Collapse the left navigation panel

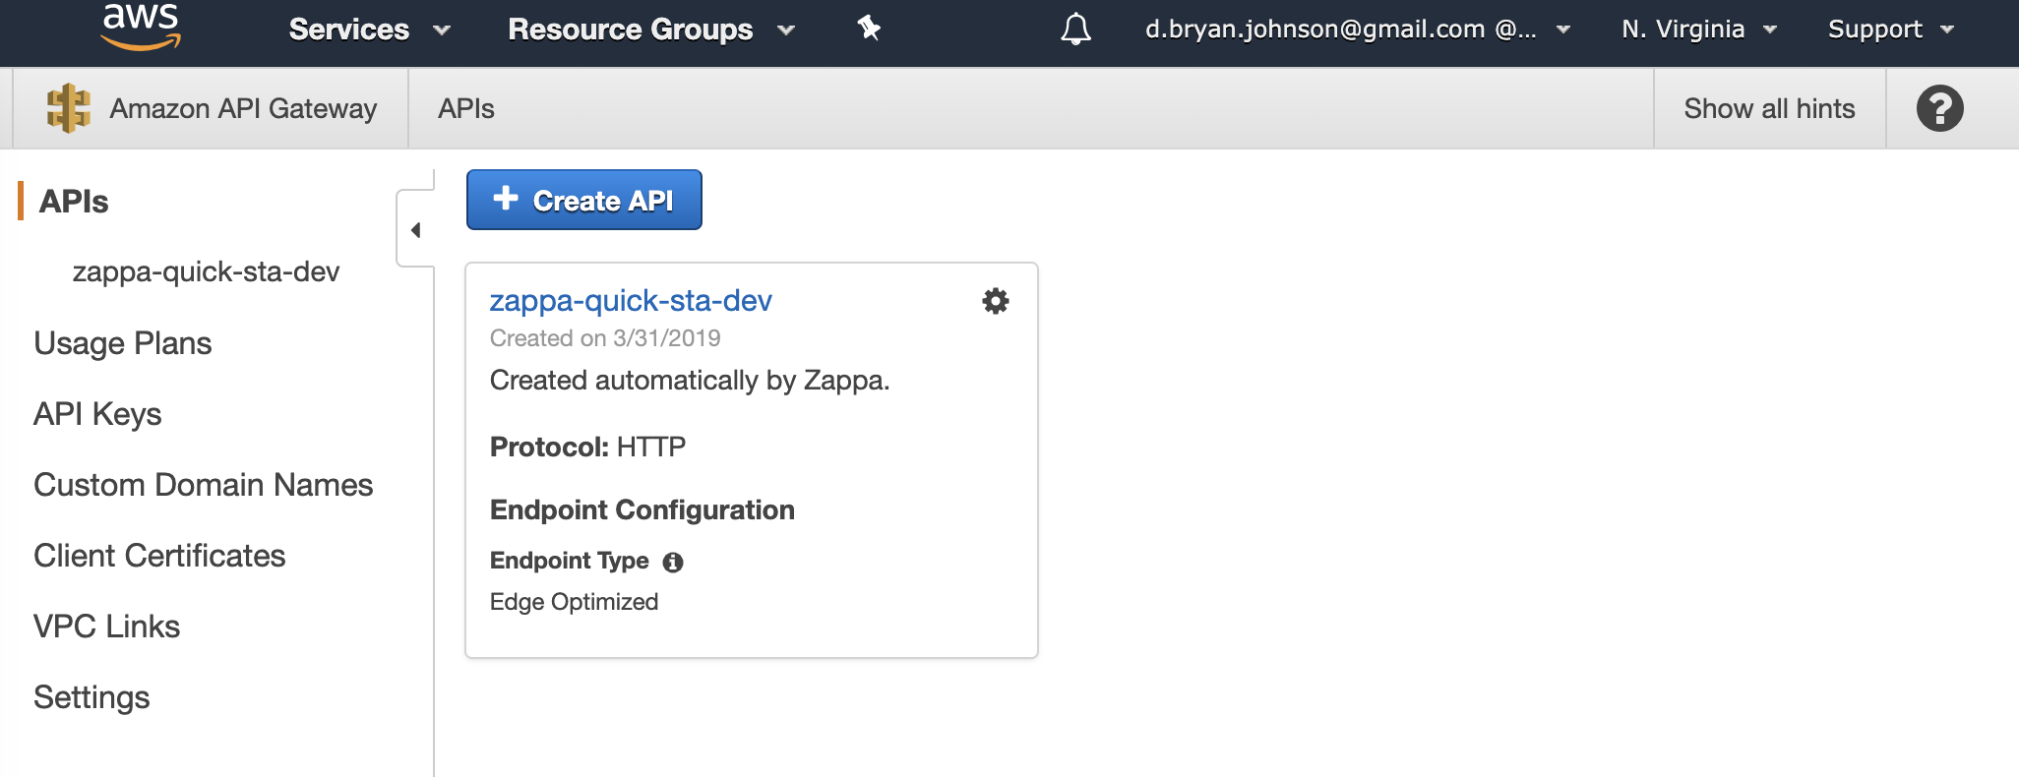(415, 230)
